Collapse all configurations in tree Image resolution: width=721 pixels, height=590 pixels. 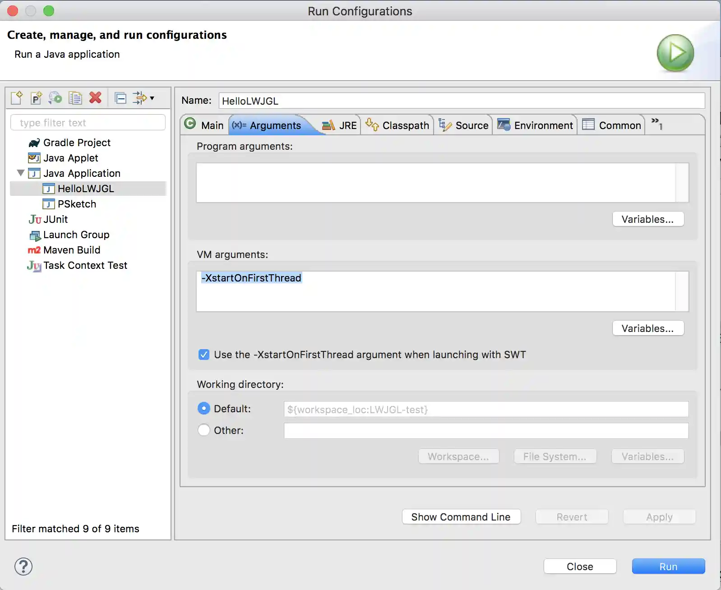click(120, 98)
